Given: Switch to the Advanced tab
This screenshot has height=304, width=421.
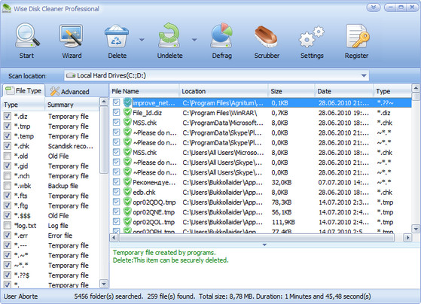Looking at the screenshot, I should tap(70, 92).
